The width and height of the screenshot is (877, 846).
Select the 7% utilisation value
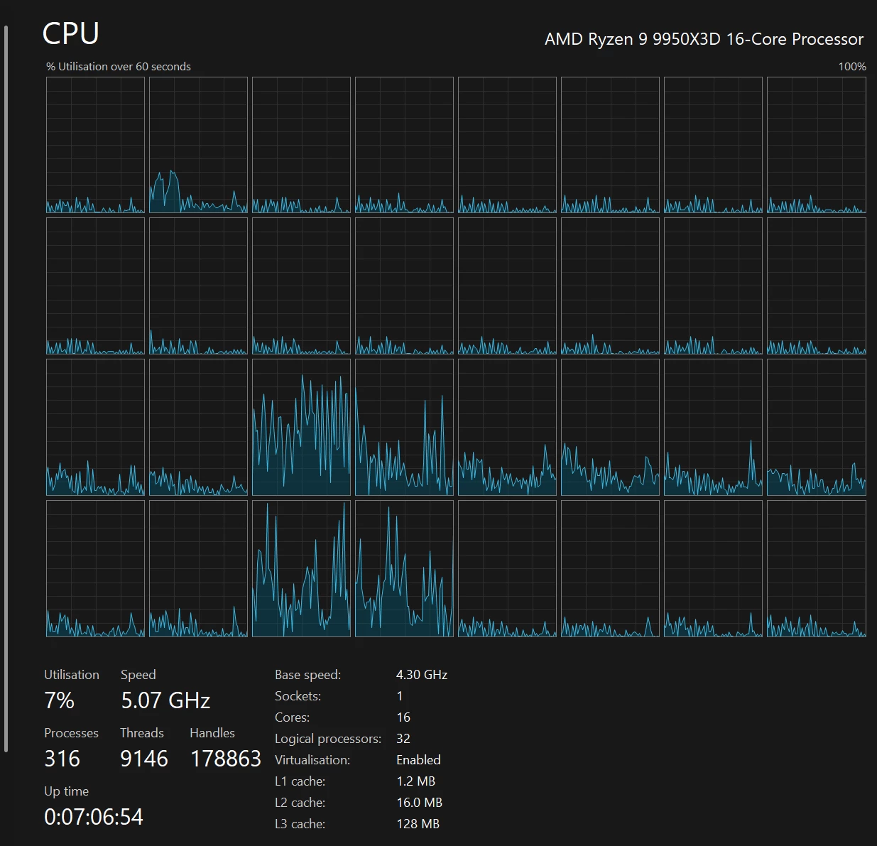point(59,700)
